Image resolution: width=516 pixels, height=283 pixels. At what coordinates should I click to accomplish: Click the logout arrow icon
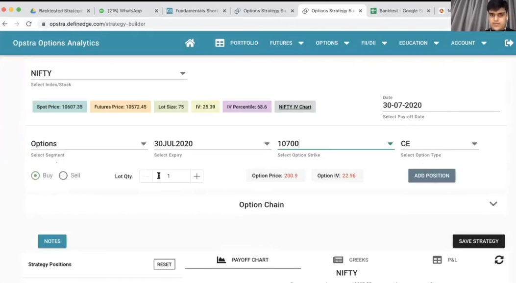pyautogui.click(x=509, y=43)
